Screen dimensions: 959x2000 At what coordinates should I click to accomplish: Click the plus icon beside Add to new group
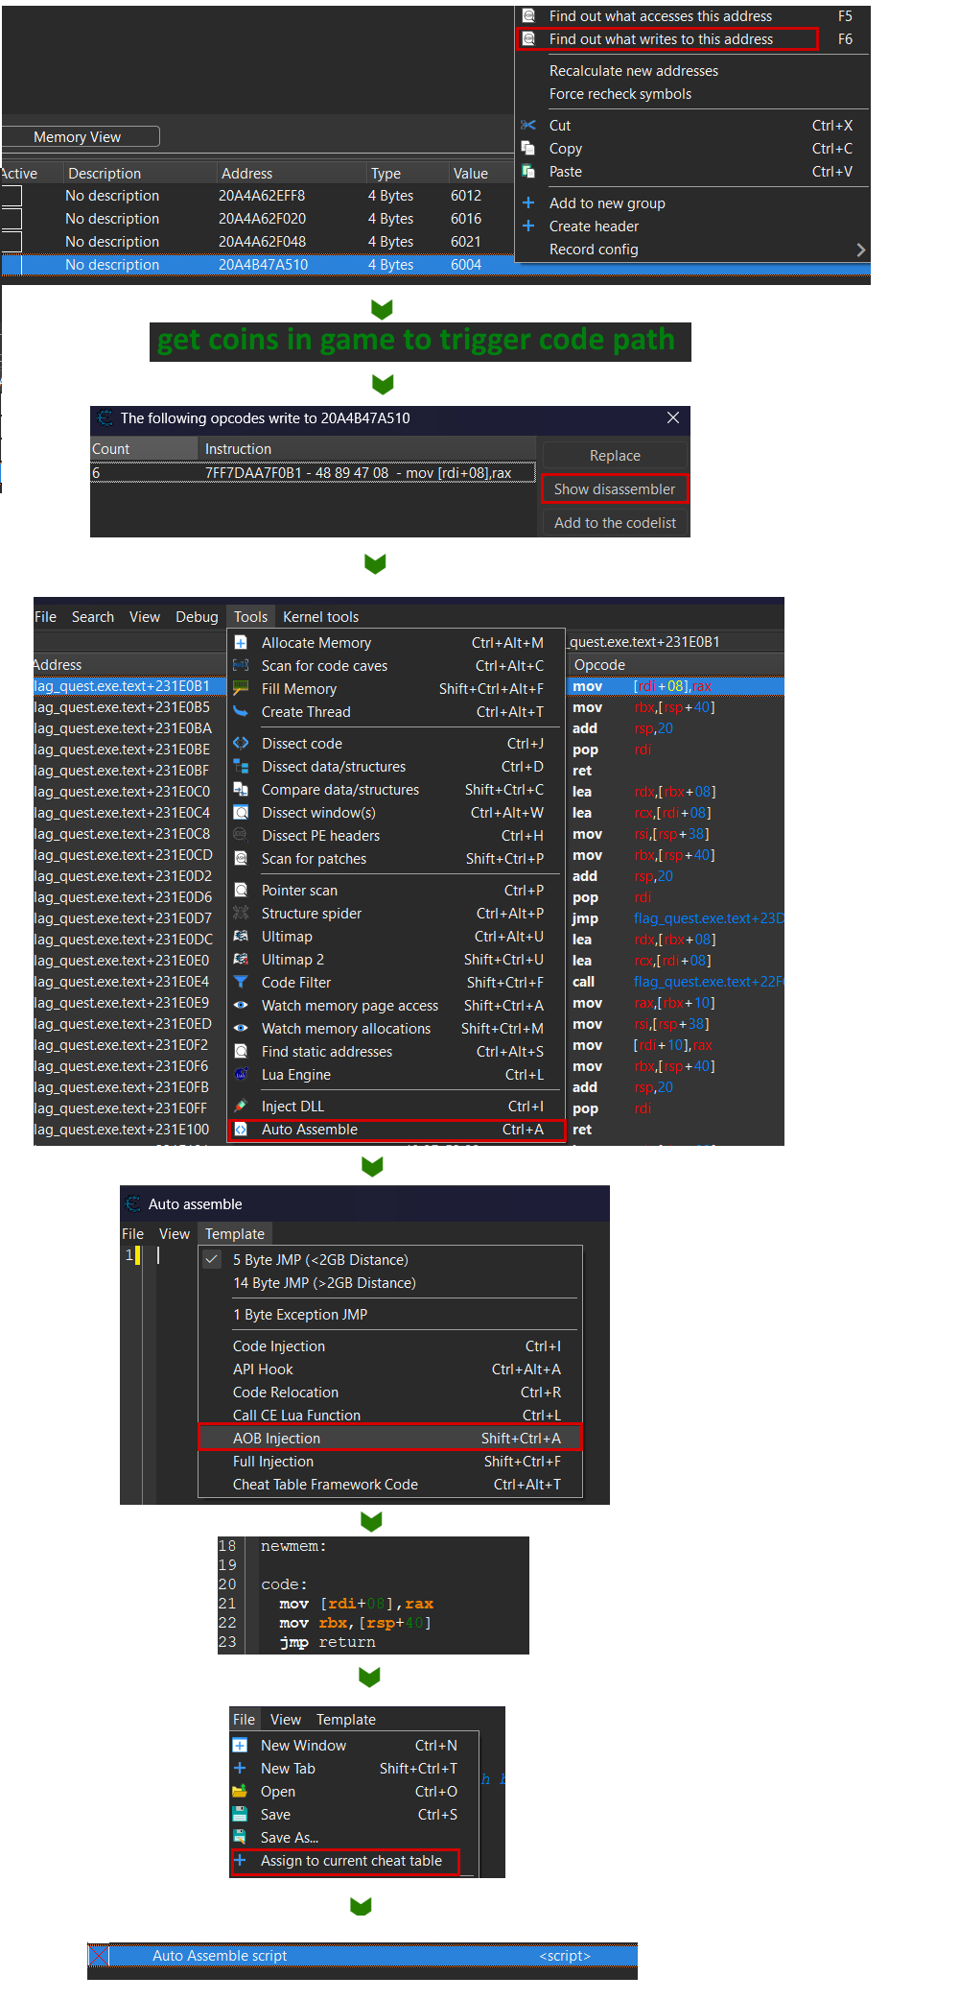coord(528,202)
